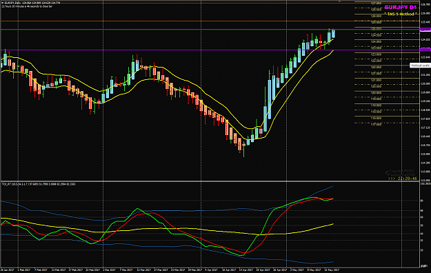The width and height of the screenshot is (431, 273).
Task: Click the 7 Feb 2017 date label
Action: [41, 270]
